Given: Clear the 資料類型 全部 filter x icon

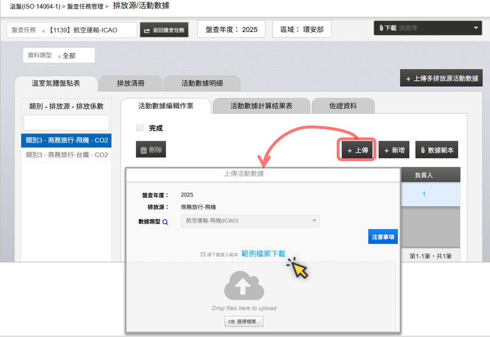Looking at the screenshot, I should pyautogui.click(x=59, y=56).
